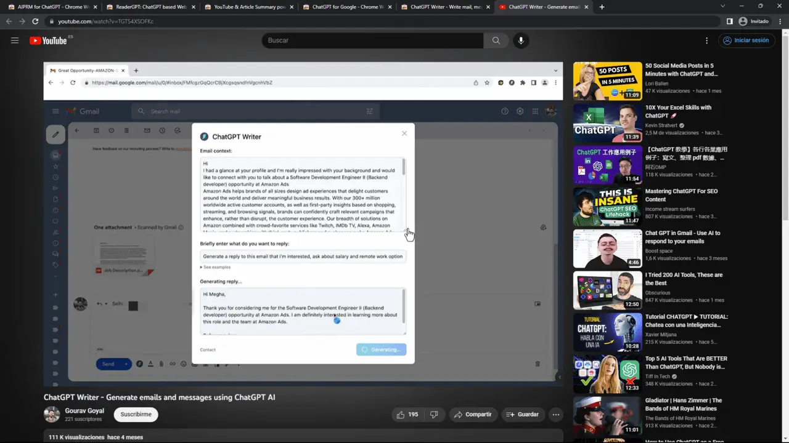This screenshot has width=789, height=443.
Task: Click the Compartir share button
Action: coord(473,415)
